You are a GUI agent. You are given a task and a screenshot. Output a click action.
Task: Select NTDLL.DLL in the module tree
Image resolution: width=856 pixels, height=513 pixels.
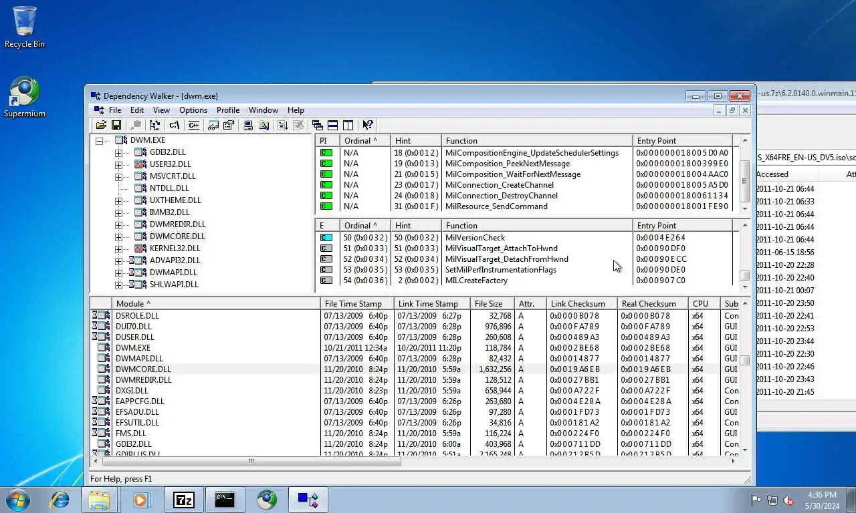click(x=169, y=188)
